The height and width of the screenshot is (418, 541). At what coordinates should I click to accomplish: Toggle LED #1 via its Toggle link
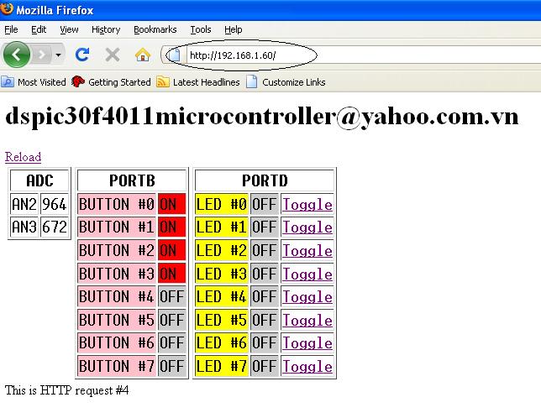[307, 227]
